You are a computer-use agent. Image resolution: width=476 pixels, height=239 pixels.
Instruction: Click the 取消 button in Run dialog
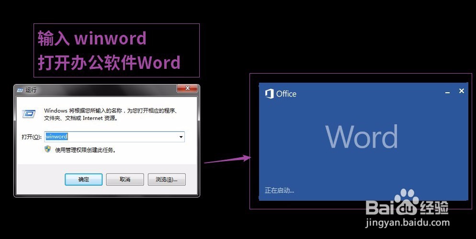click(125, 179)
